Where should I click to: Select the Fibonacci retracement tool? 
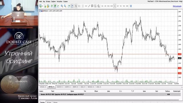(x=95, y=6)
